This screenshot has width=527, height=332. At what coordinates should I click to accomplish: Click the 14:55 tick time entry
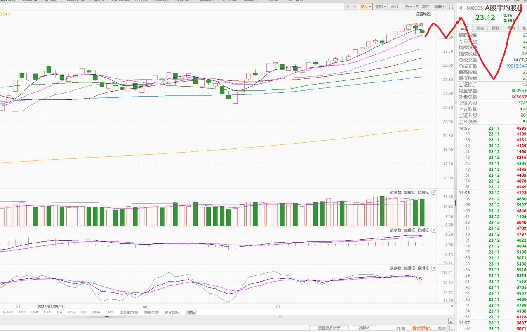[x=464, y=128]
